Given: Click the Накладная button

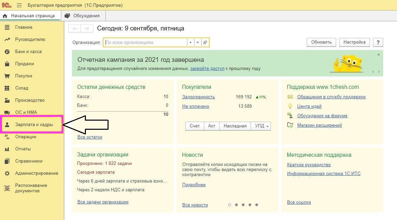Looking at the screenshot, I should [235, 126].
